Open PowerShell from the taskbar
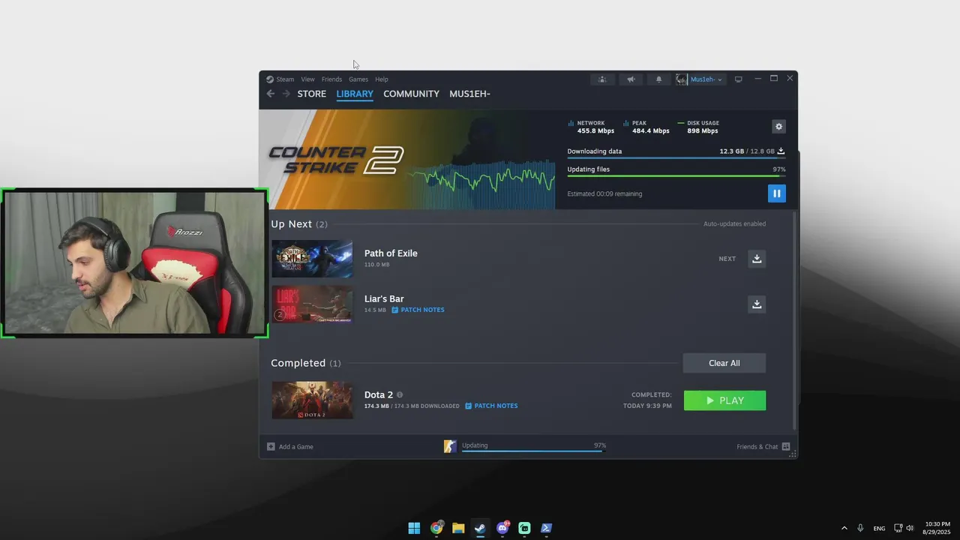Image resolution: width=960 pixels, height=540 pixels. [x=547, y=528]
